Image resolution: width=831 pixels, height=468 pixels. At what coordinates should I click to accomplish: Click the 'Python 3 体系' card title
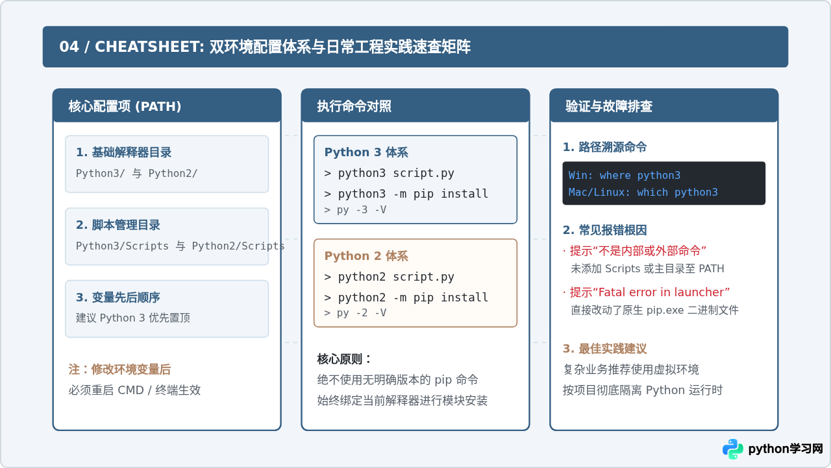(366, 153)
